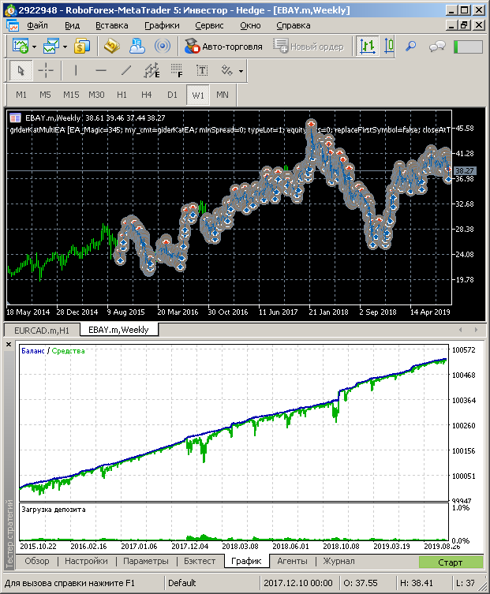Expand the shapes objects dropdown arrow
Viewport: 490px width, 594px height.
pos(241,71)
